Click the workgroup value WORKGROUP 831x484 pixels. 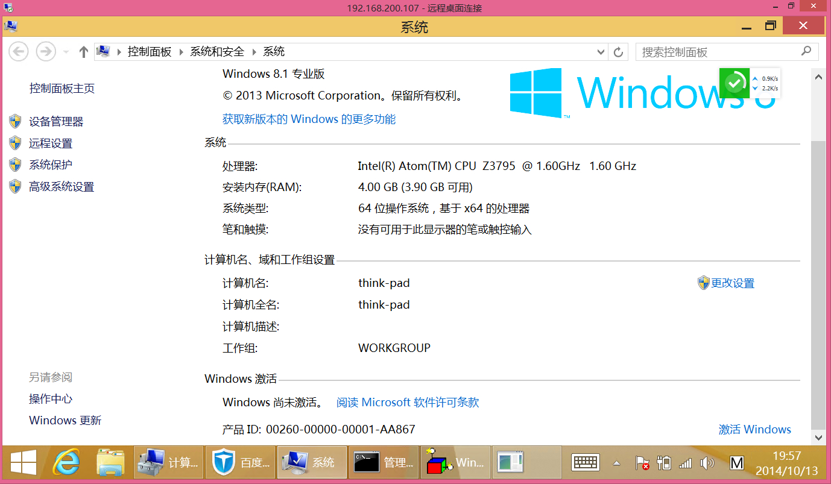click(x=394, y=348)
